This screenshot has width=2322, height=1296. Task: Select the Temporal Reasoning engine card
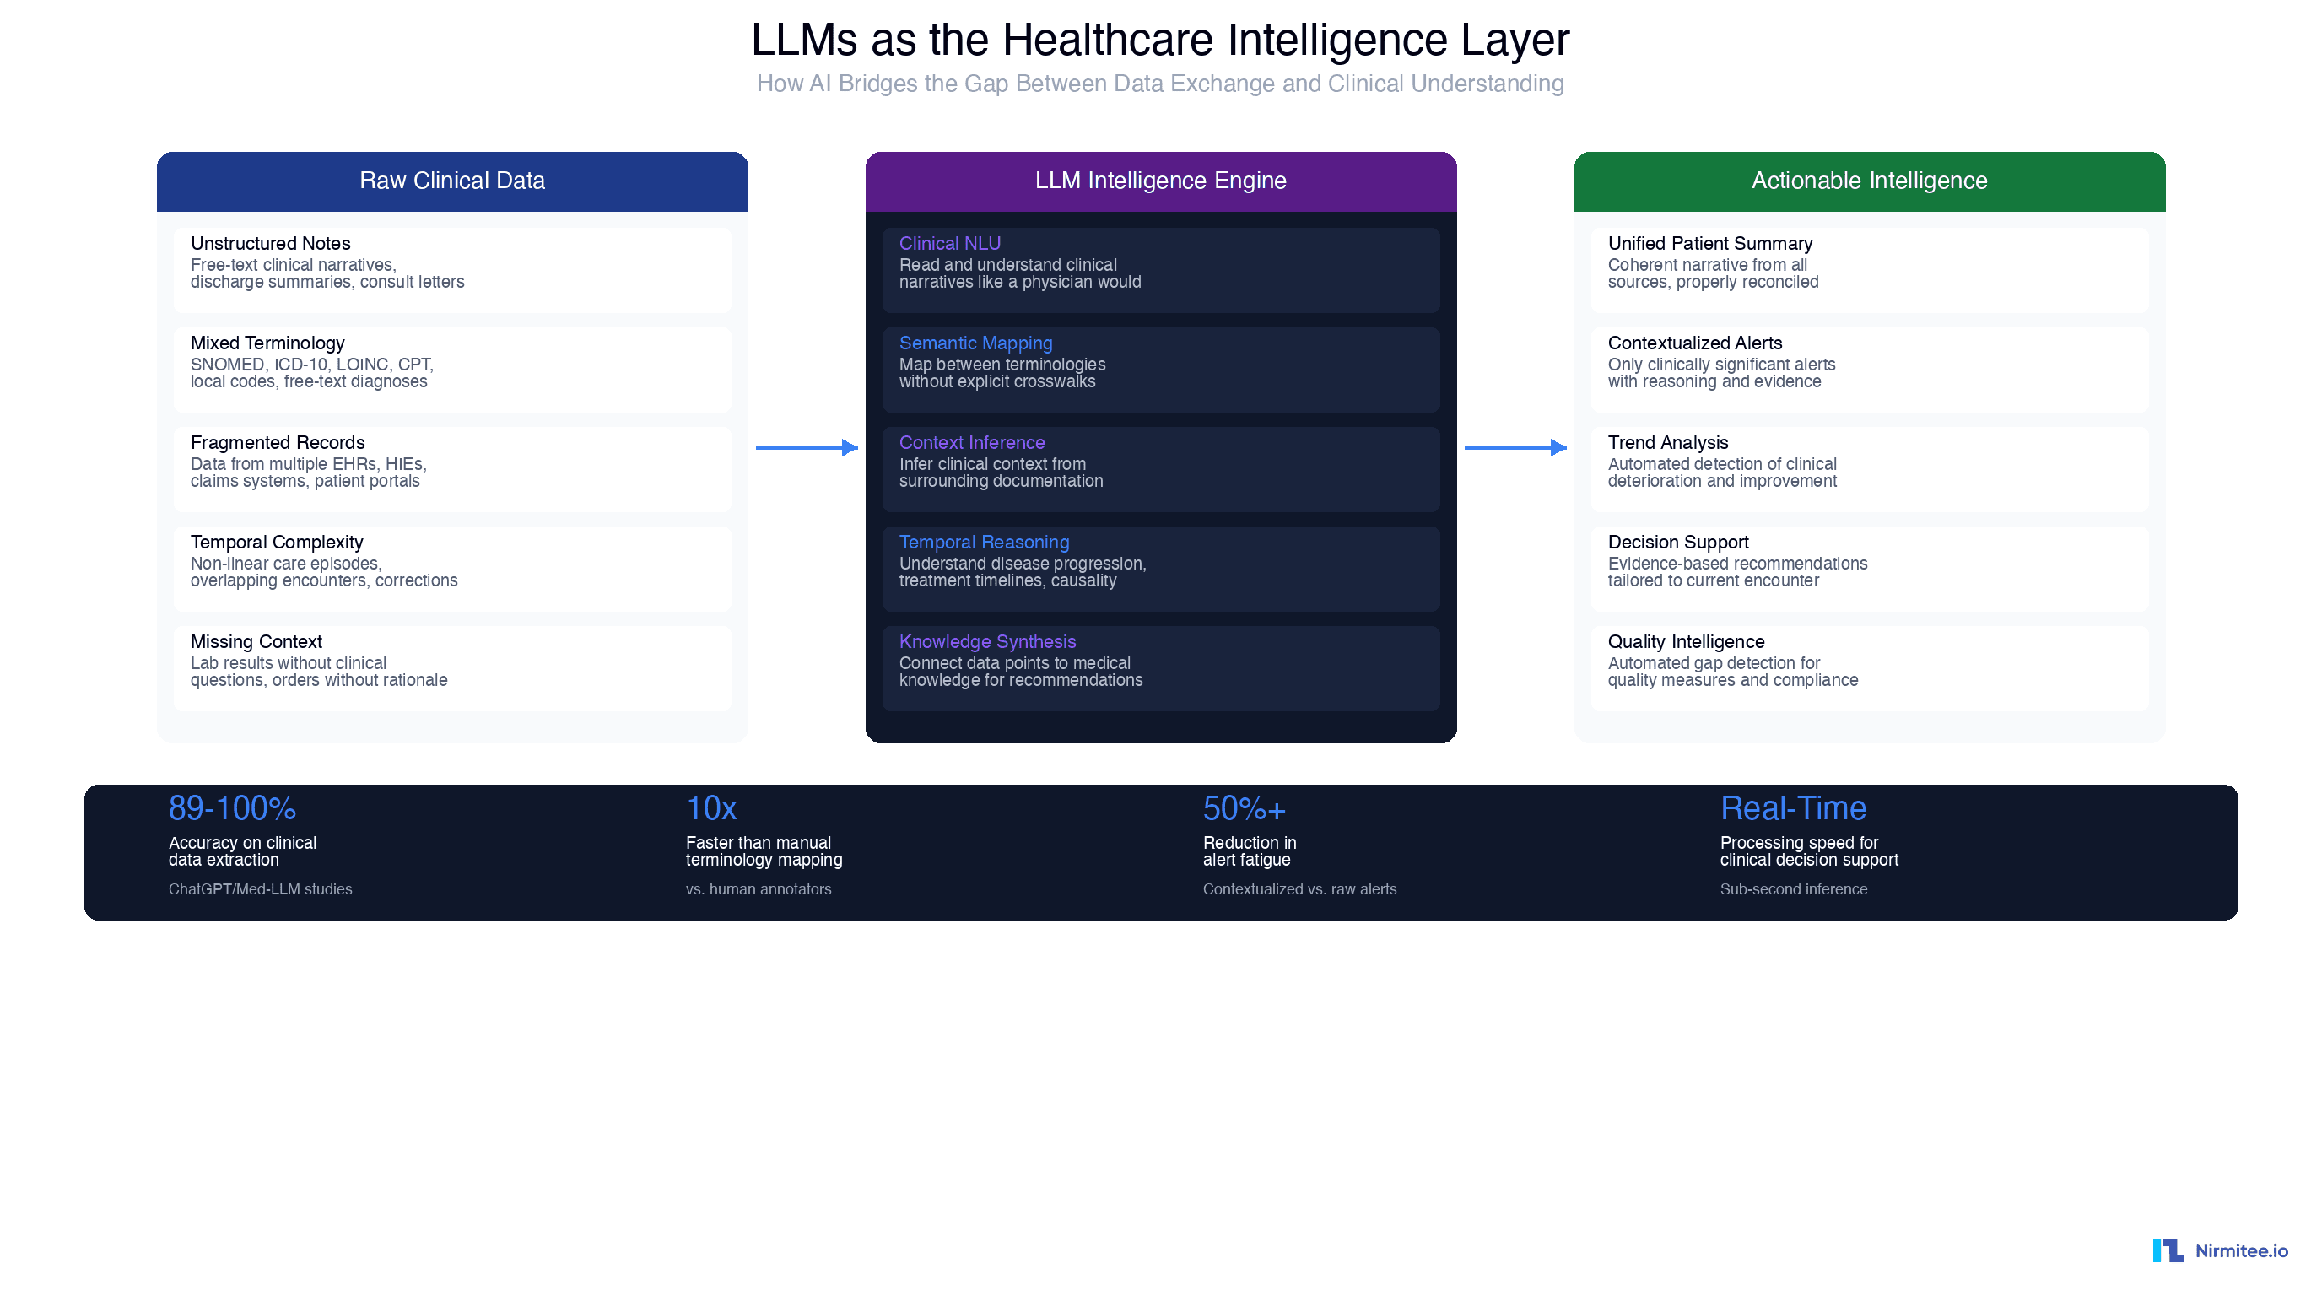pos(1161,569)
